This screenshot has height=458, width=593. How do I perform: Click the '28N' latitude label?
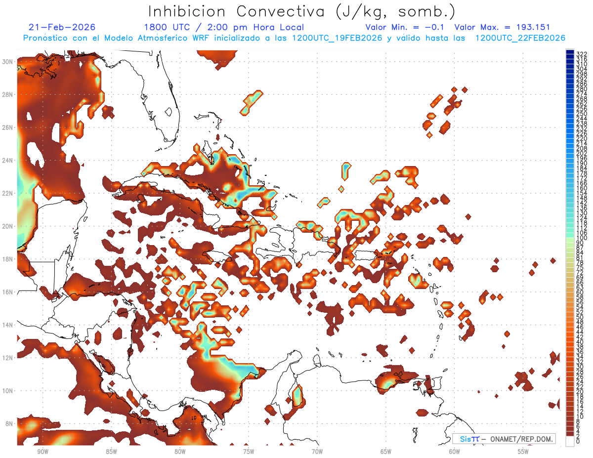7,94
